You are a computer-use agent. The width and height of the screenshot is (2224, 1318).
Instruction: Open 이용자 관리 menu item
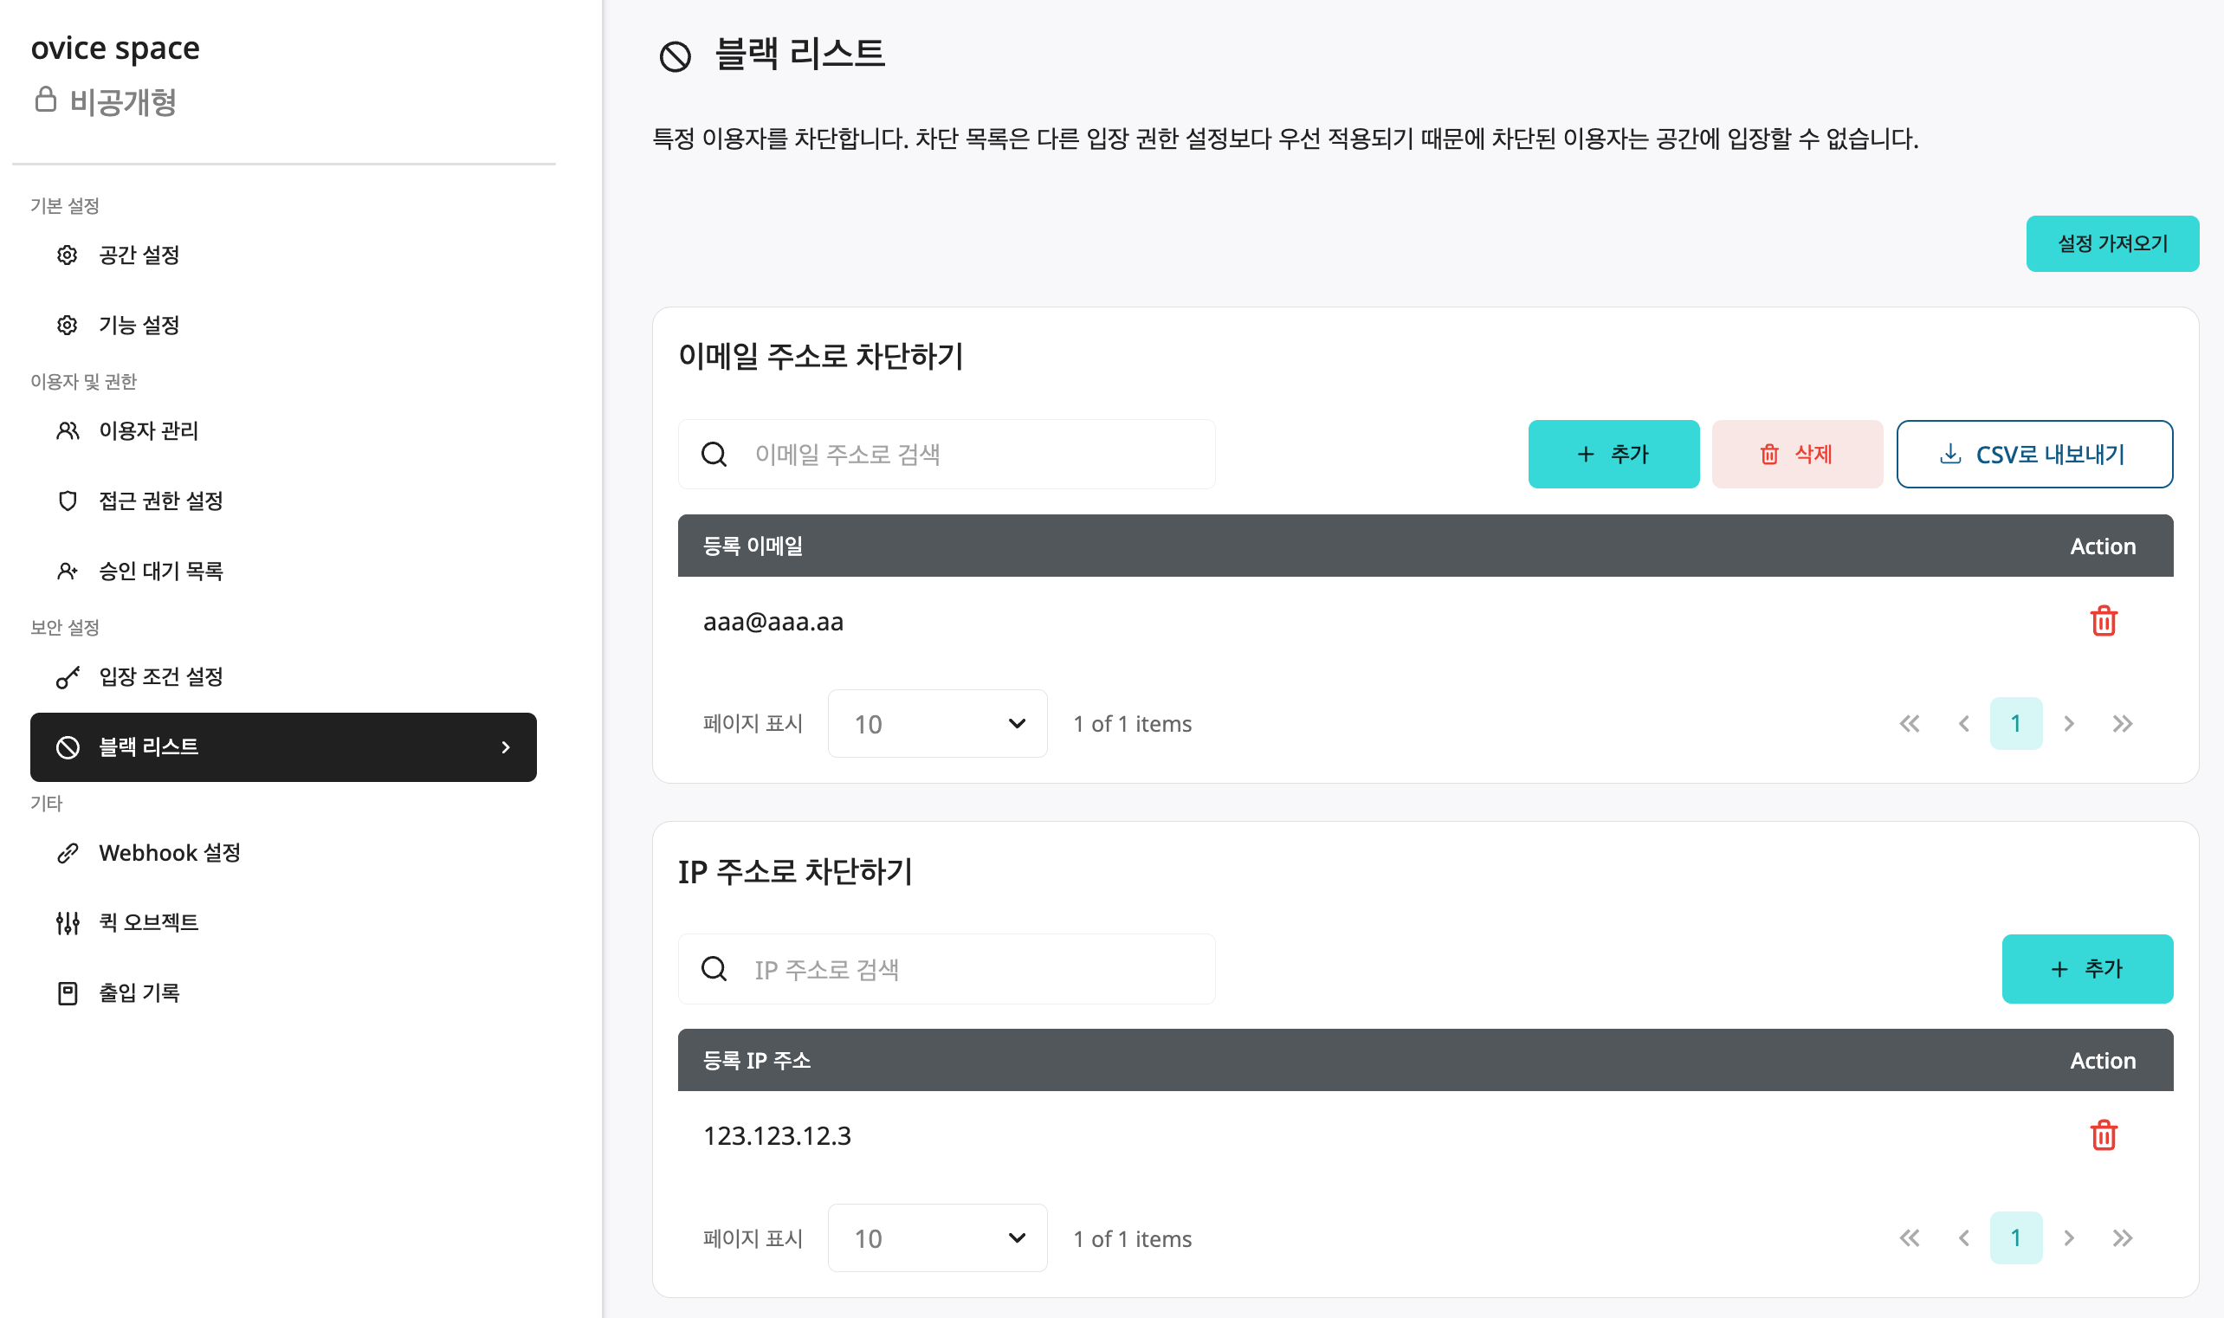pos(148,430)
